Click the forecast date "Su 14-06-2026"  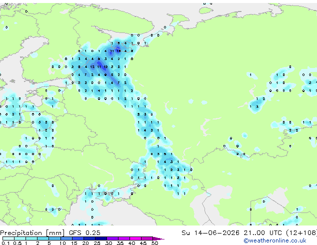click(210, 233)
